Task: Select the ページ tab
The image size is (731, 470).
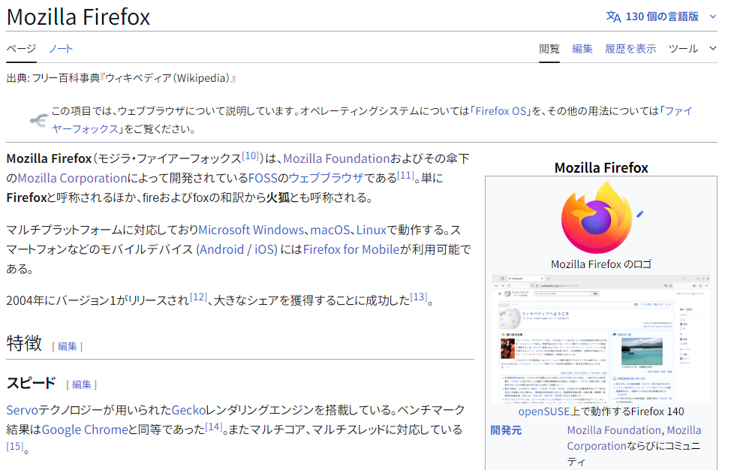Action: pos(21,49)
